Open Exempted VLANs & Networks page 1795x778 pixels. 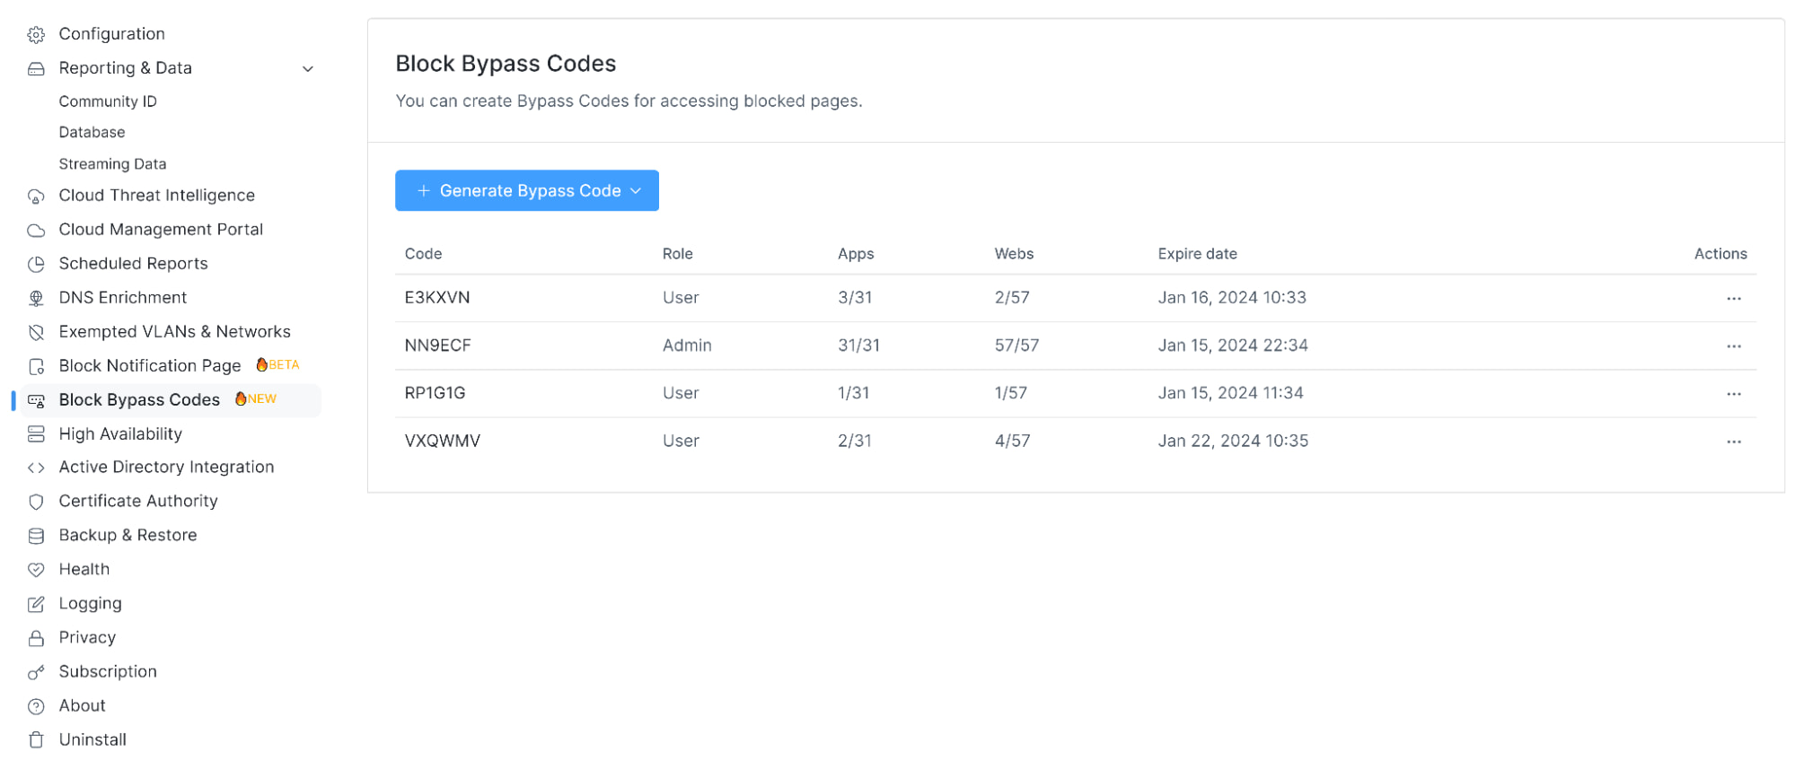tap(175, 332)
